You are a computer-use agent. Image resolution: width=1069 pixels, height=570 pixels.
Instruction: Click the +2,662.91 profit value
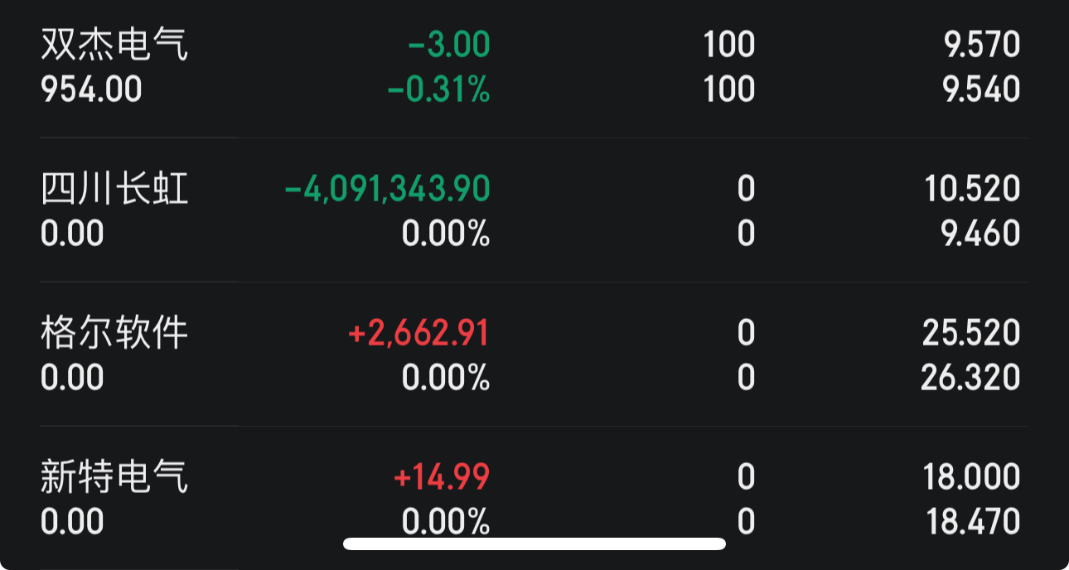[419, 333]
